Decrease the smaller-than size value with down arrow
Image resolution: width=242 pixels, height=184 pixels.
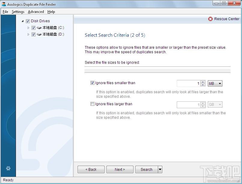point(203,85)
